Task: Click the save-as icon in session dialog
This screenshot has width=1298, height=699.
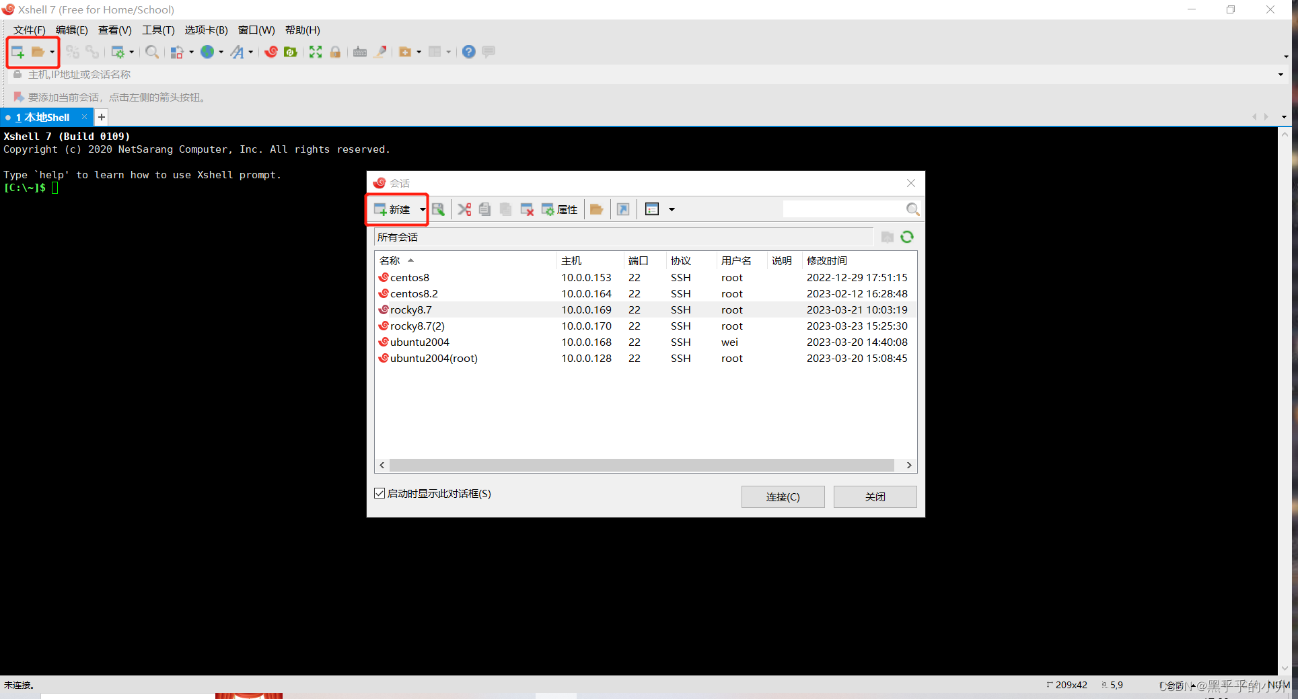Action: (x=438, y=209)
